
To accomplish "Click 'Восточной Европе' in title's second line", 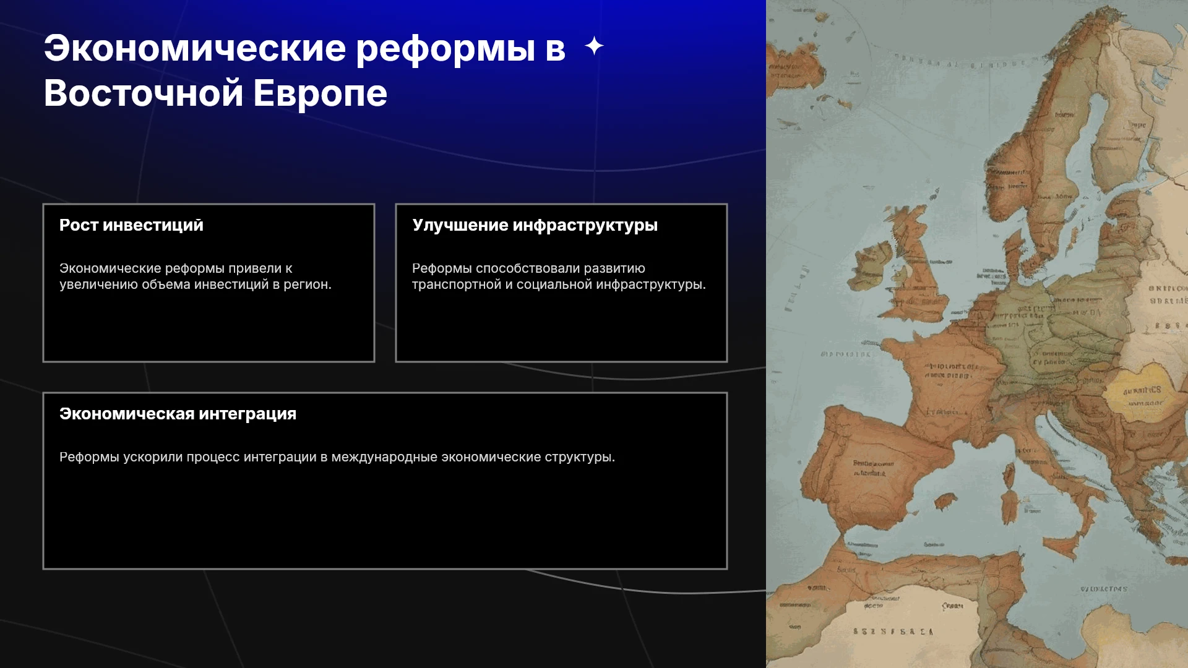I will click(x=215, y=93).
